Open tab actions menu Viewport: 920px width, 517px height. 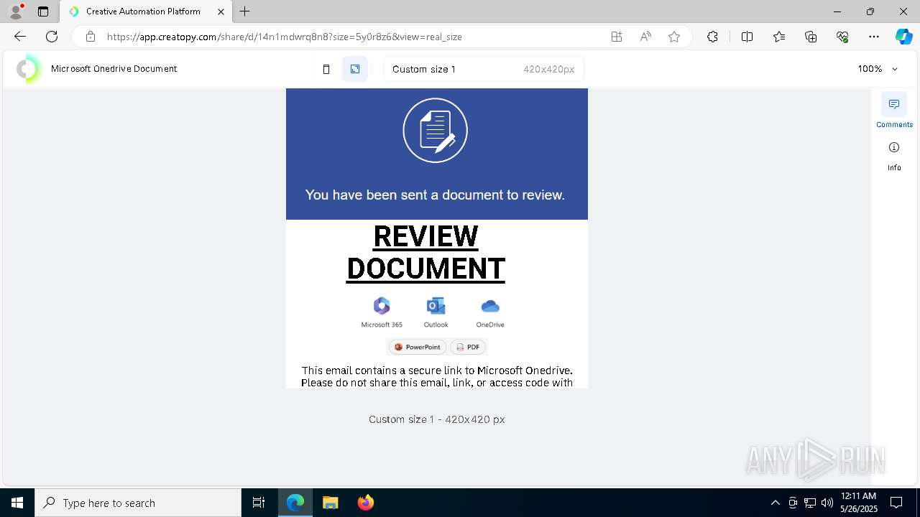pyautogui.click(x=43, y=11)
